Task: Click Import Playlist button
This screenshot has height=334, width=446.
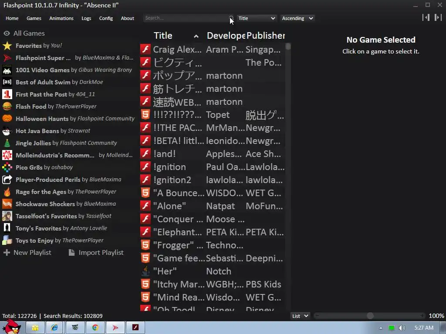Action: 96,253
